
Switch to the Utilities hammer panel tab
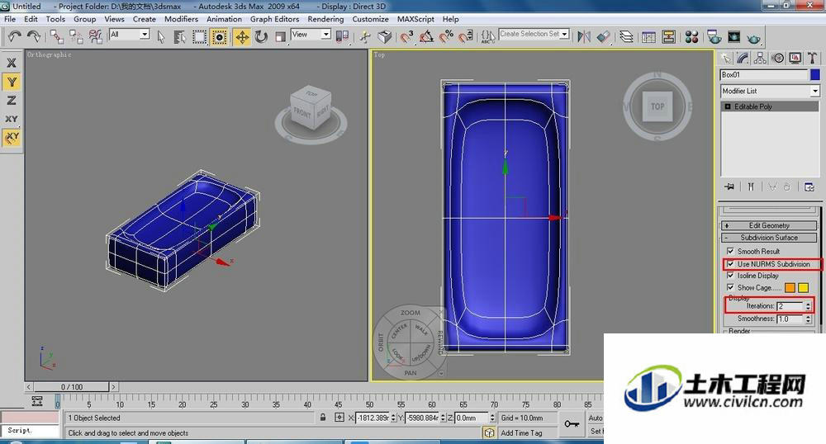(x=812, y=58)
